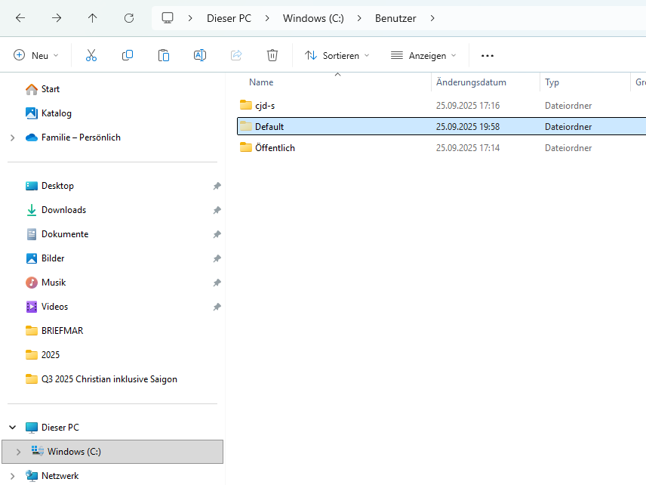Expand Familie – Persönlich tree node

pyautogui.click(x=12, y=137)
